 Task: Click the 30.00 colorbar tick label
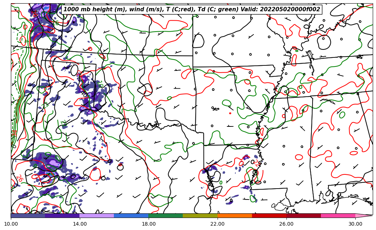click(x=355, y=224)
